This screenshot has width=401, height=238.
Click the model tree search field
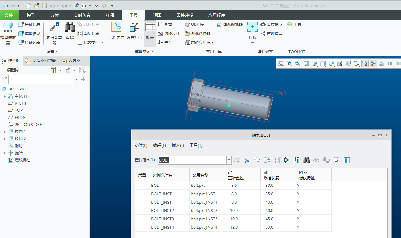coord(38,79)
